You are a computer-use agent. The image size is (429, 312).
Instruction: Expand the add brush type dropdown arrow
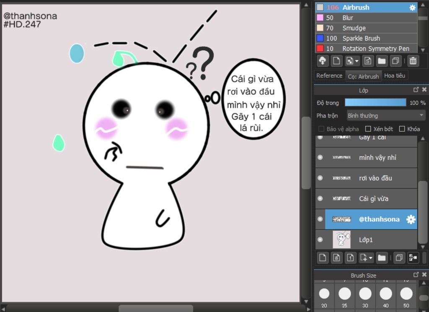(357, 61)
